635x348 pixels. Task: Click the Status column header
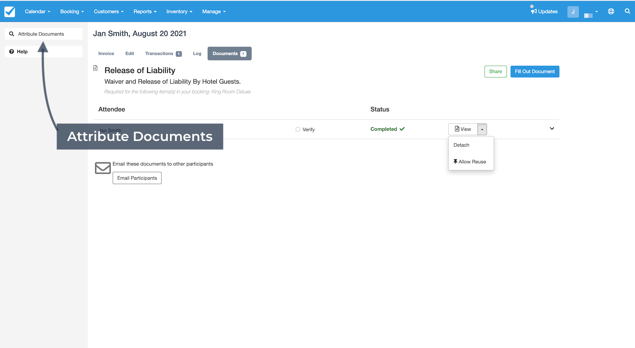point(380,109)
